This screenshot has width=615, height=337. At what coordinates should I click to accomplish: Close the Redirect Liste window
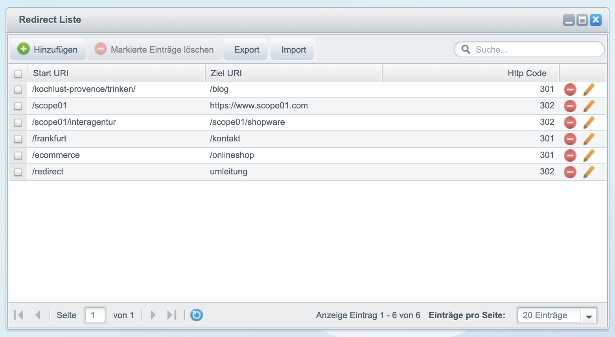point(596,20)
